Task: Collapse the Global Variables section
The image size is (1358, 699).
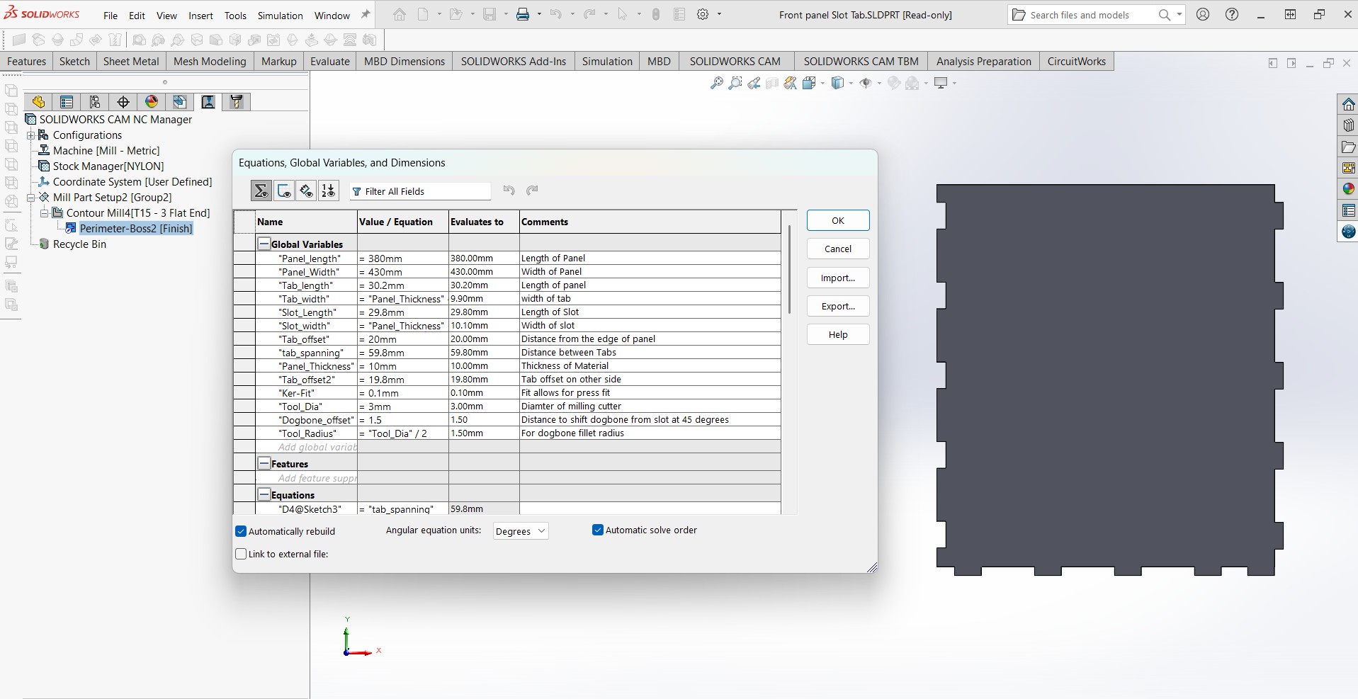Action: 264,244
